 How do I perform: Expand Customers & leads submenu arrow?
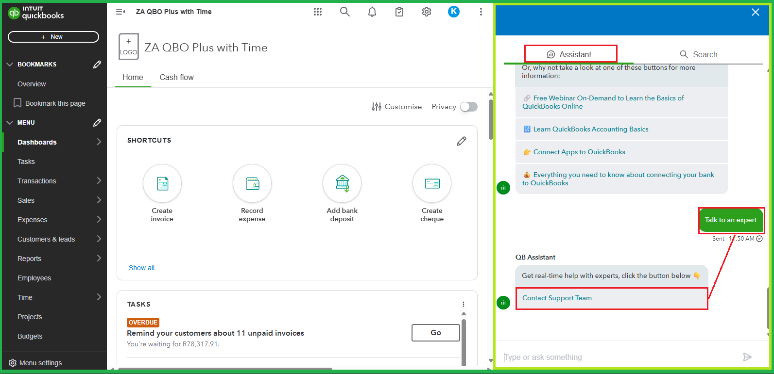[99, 239]
